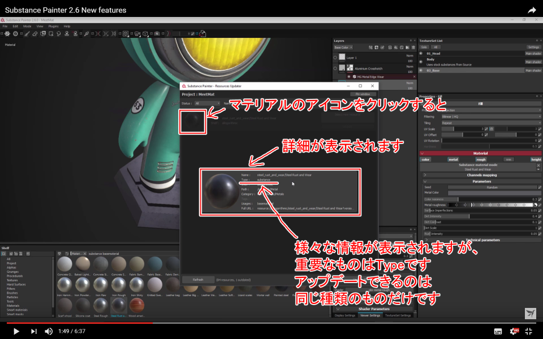Select the Paint brush tool
This screenshot has height=339, width=543.
click(27, 33)
